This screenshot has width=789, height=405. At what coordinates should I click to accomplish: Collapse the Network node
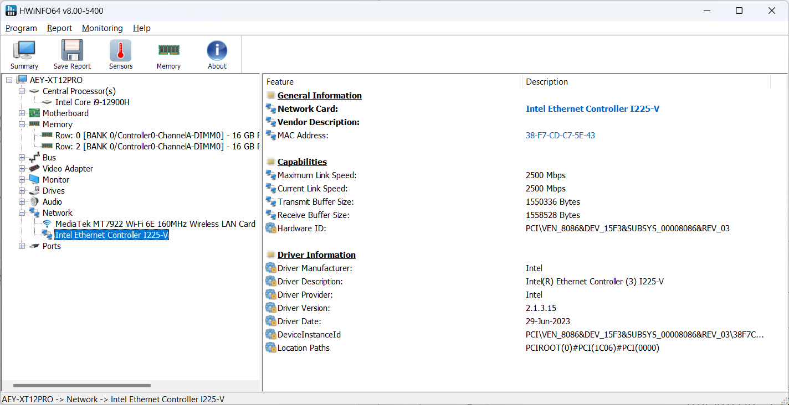coord(22,213)
